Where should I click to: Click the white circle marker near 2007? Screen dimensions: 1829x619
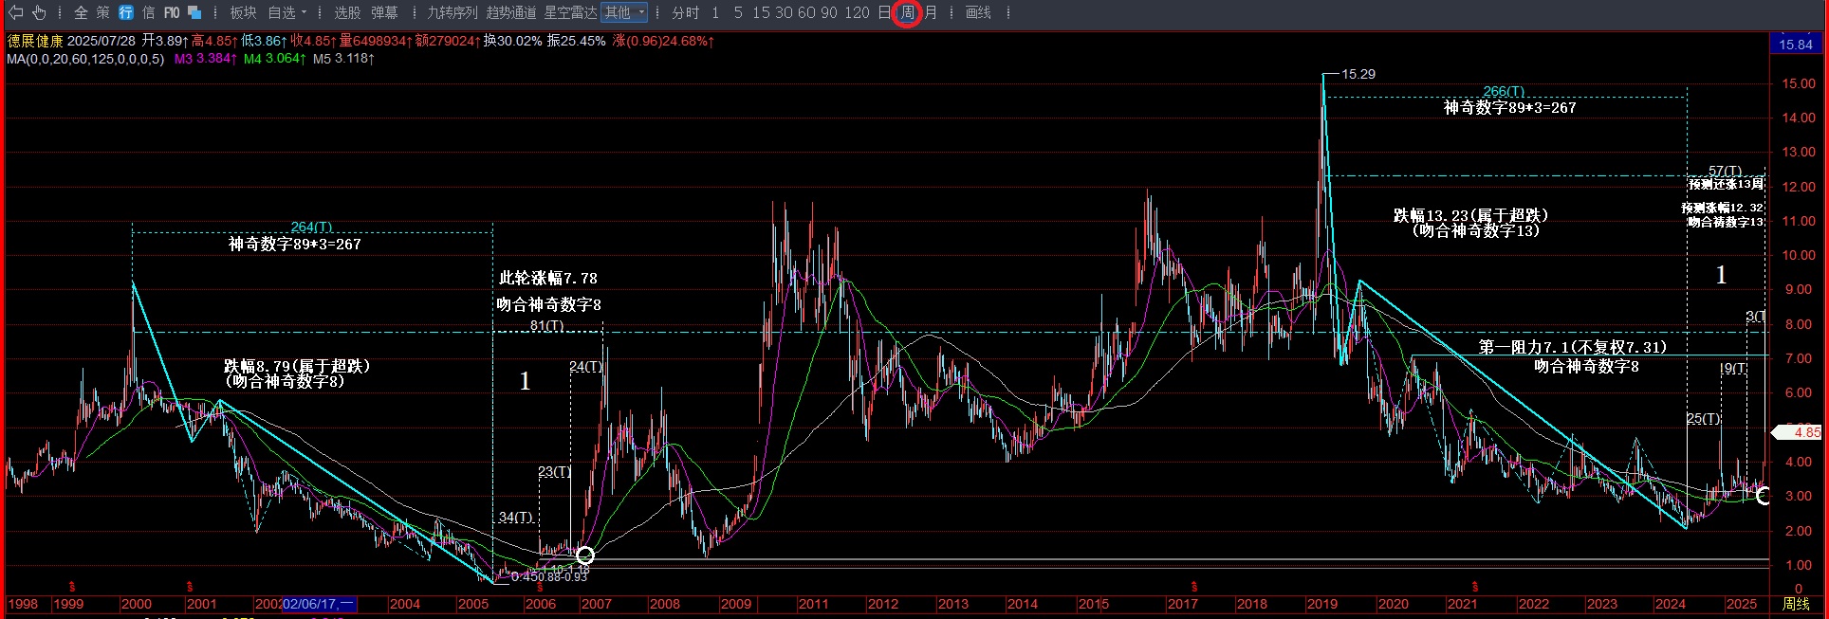click(584, 555)
